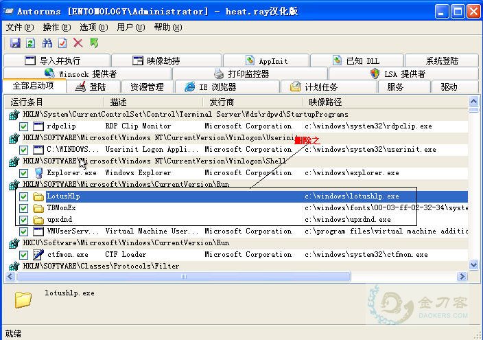Switch to the Winsock 提供者 tab
483x340 pixels.
[87, 73]
